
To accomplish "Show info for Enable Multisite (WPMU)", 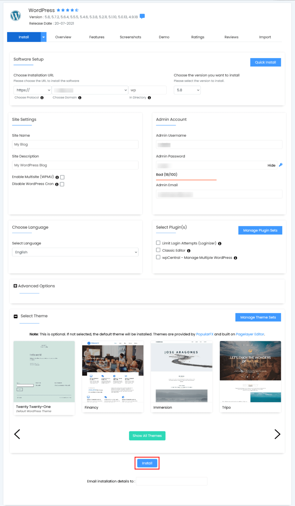I will (x=57, y=177).
